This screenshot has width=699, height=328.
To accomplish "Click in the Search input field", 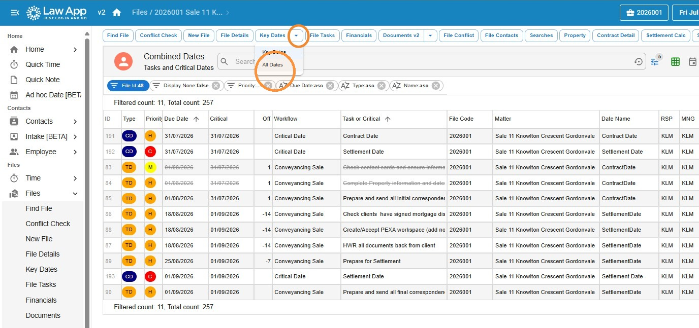I will tap(432, 61).
